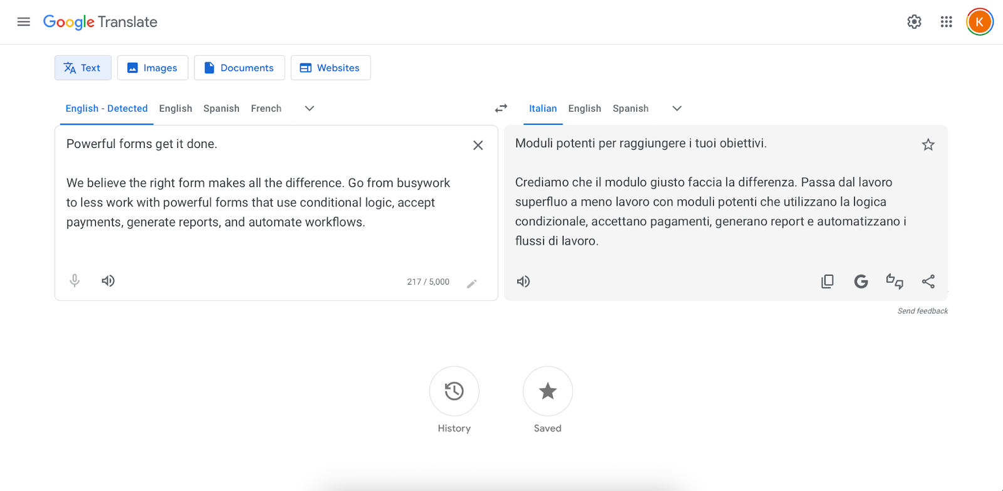Viewport: 1003px width, 491px height.
Task: Switch to the Websites tab
Action: click(330, 68)
